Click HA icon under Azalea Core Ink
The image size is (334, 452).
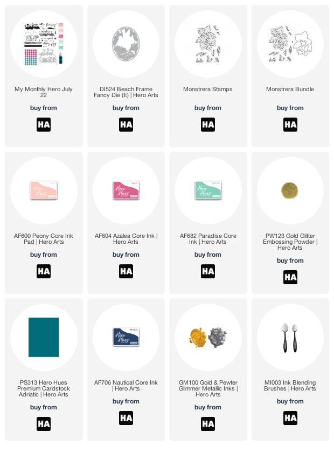(126, 271)
